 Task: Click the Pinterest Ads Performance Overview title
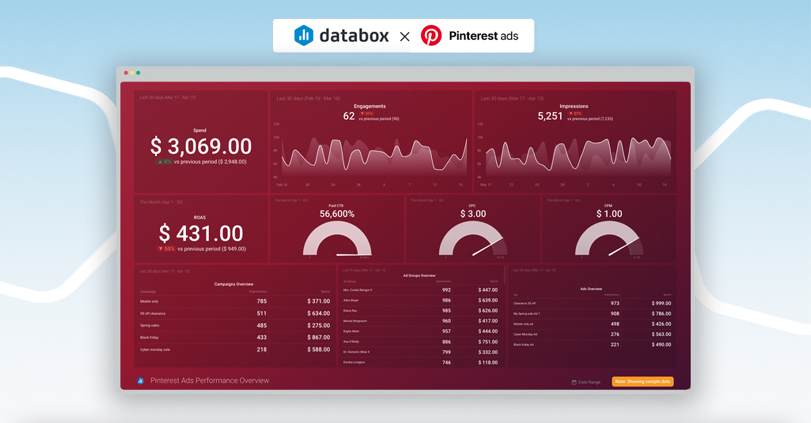point(210,380)
